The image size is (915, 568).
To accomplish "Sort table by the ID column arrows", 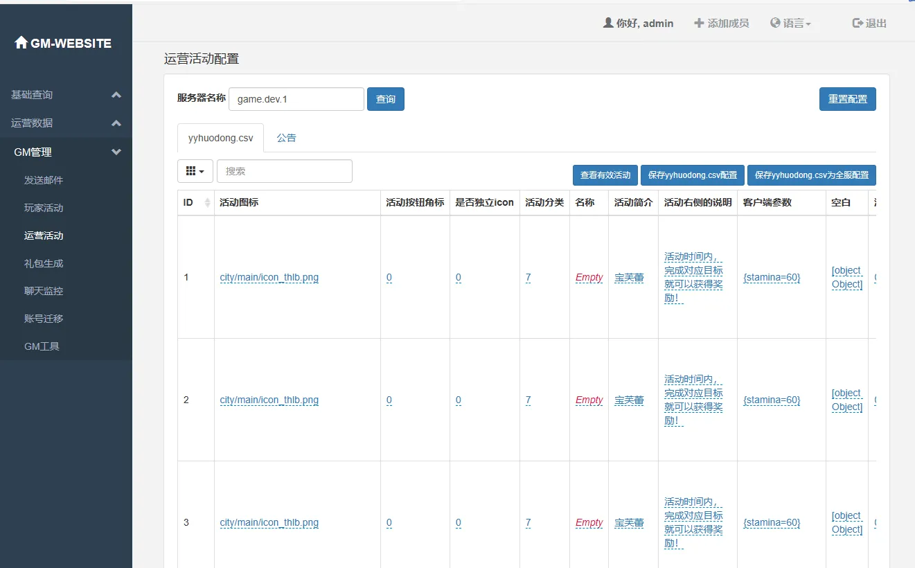I will (207, 203).
